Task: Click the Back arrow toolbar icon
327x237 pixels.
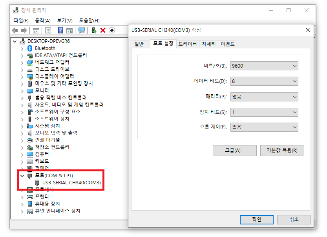Action: pos(15,31)
